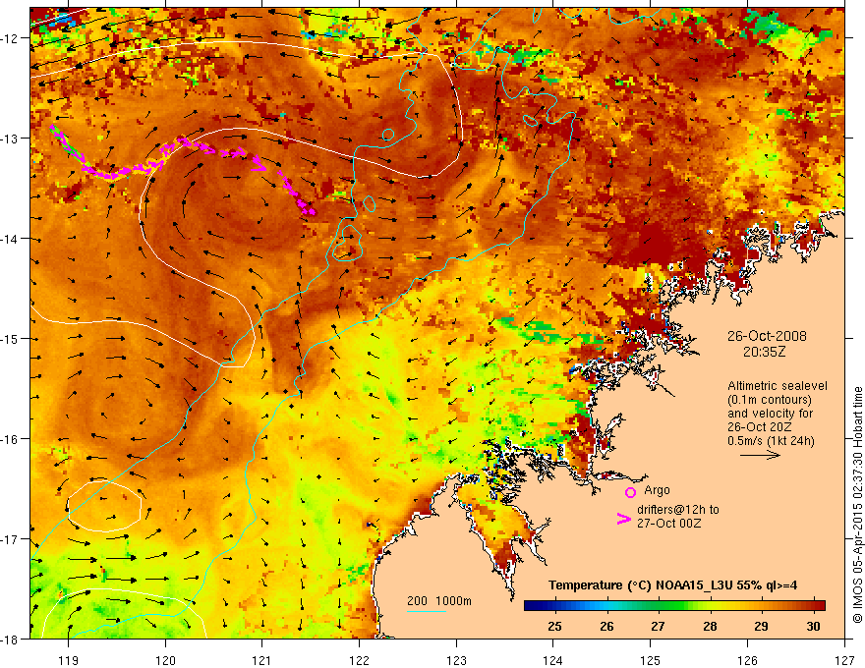The height and width of the screenshot is (668, 865).
Task: Click the "26-Oct 20Z" legend text
Action: 759,427
